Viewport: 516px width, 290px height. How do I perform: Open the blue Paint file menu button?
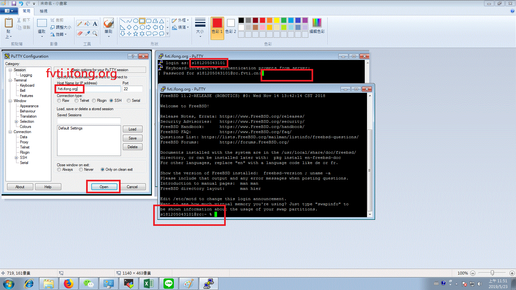(9, 11)
